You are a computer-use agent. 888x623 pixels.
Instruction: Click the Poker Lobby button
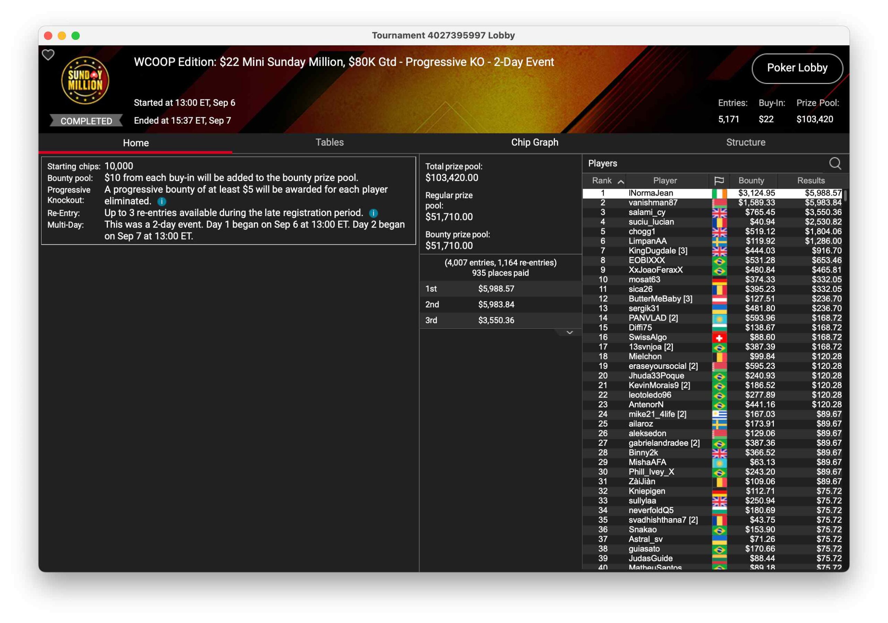click(797, 68)
